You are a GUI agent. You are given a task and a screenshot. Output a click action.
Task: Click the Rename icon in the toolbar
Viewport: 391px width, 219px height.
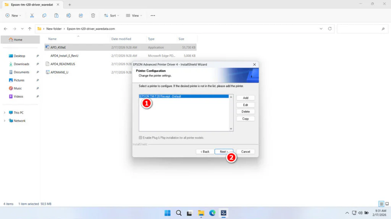69,15
